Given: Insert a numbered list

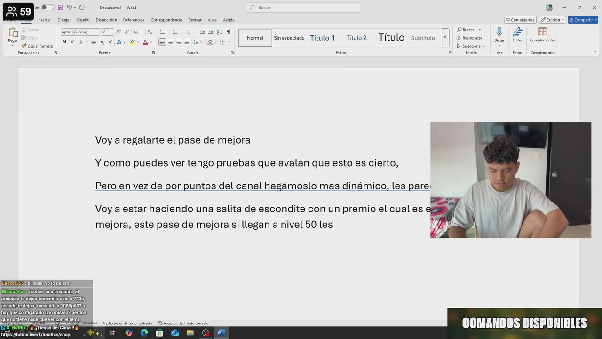Looking at the screenshot, I should pyautogui.click(x=175, y=32).
